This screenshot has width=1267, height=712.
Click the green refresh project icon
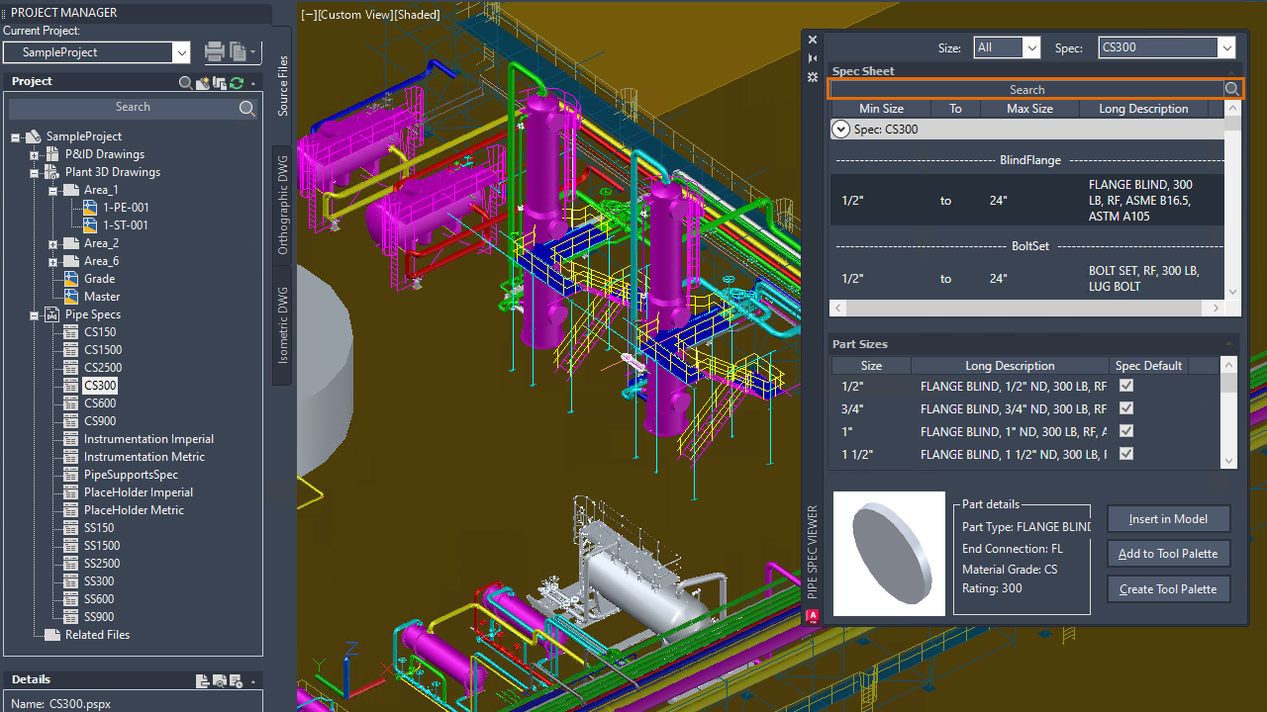click(237, 83)
